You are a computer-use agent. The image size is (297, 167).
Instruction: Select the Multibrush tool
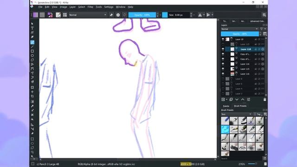(32, 82)
